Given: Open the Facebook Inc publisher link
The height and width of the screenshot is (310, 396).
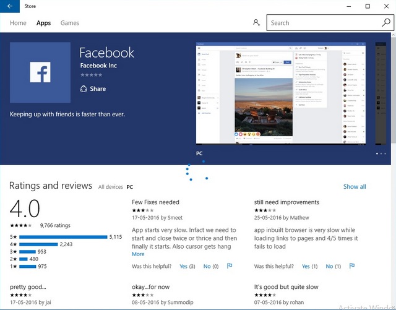Looking at the screenshot, I should coord(98,66).
